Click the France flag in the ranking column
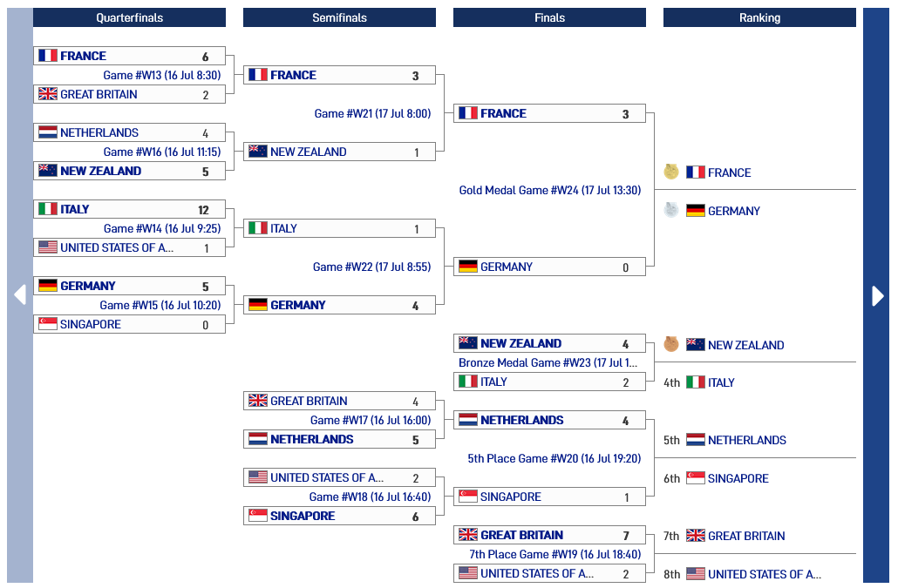This screenshot has width=898, height=588. click(x=695, y=172)
